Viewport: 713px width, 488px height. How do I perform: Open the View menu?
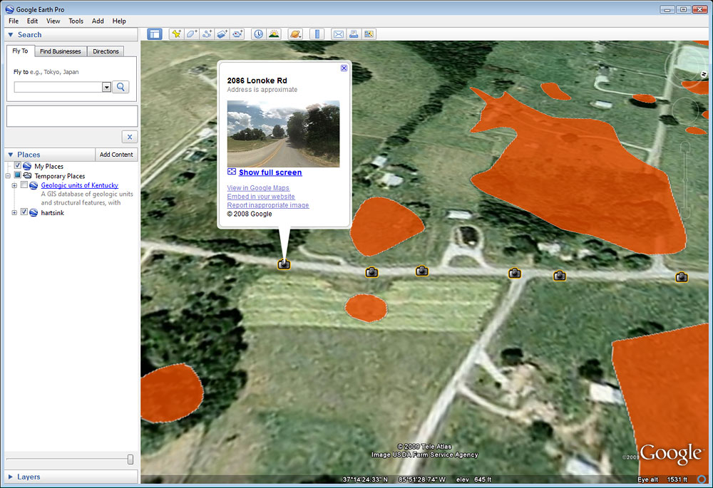click(x=53, y=21)
